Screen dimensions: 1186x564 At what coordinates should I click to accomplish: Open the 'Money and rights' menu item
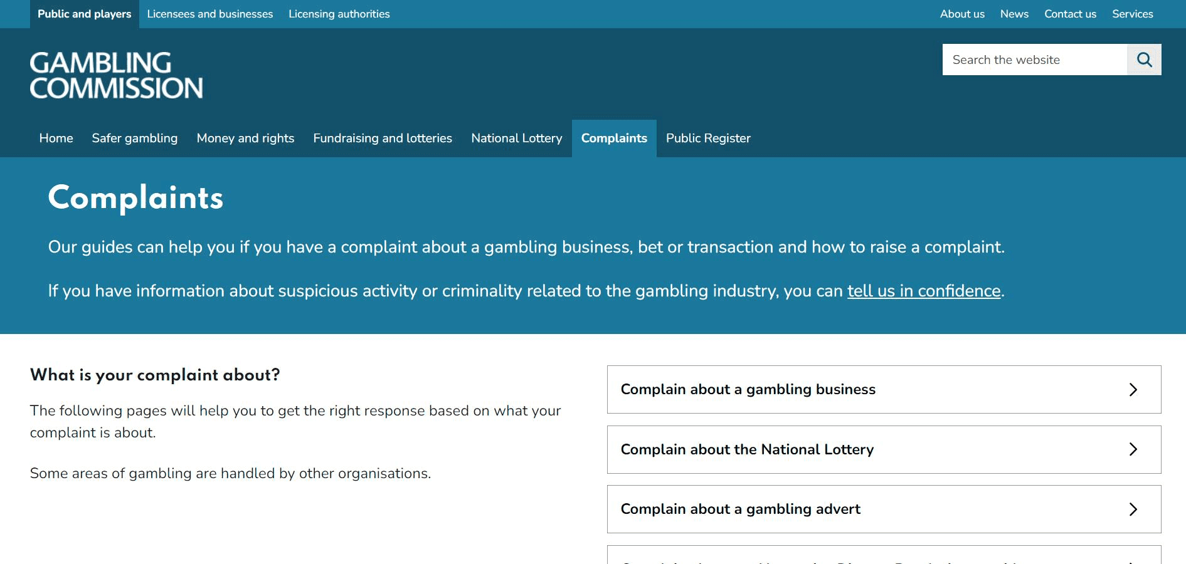[x=245, y=138]
